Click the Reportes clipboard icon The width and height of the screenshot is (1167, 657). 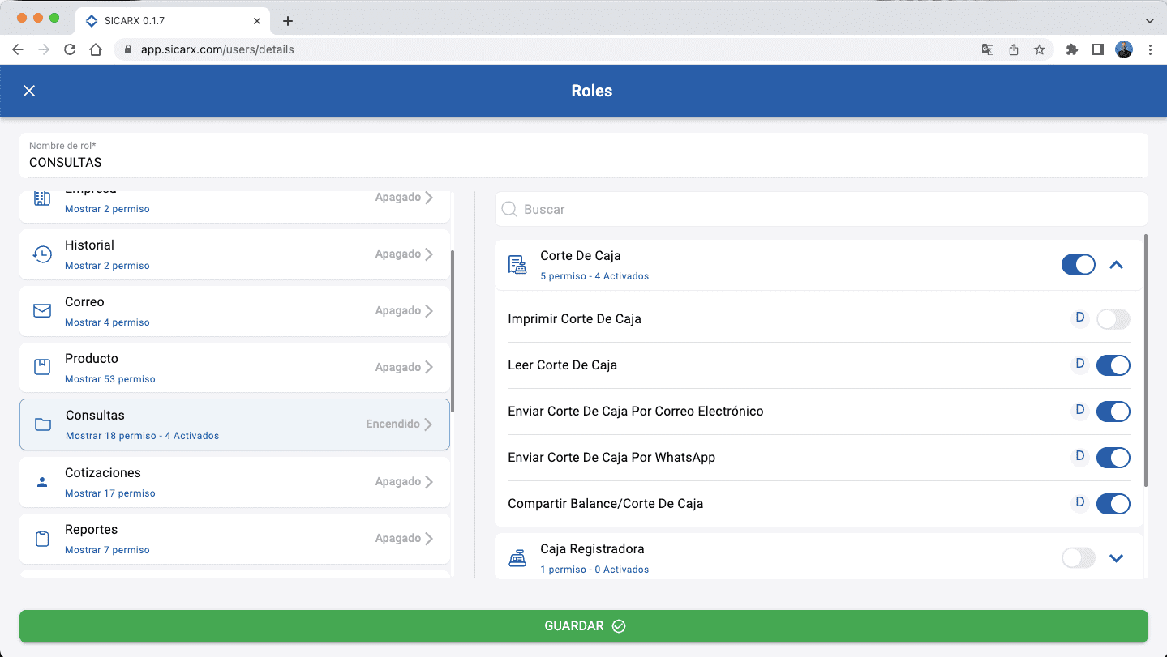[x=42, y=539]
